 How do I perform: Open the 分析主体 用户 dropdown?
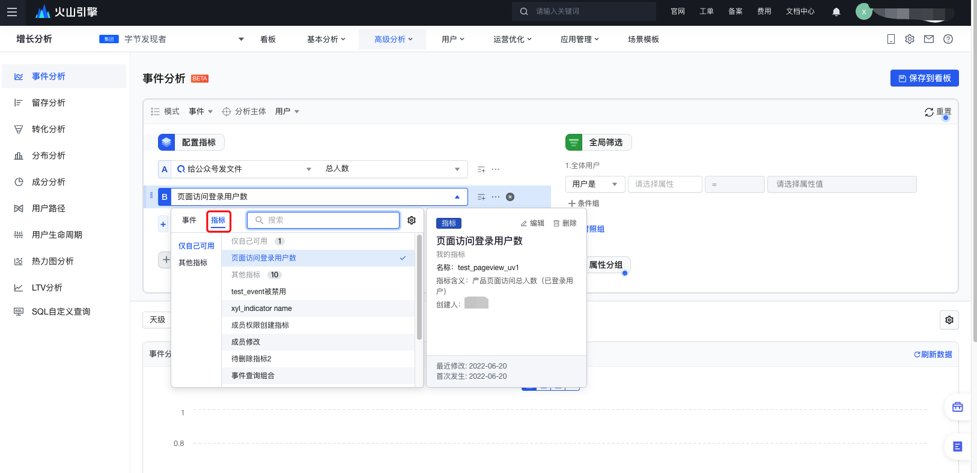tap(287, 112)
